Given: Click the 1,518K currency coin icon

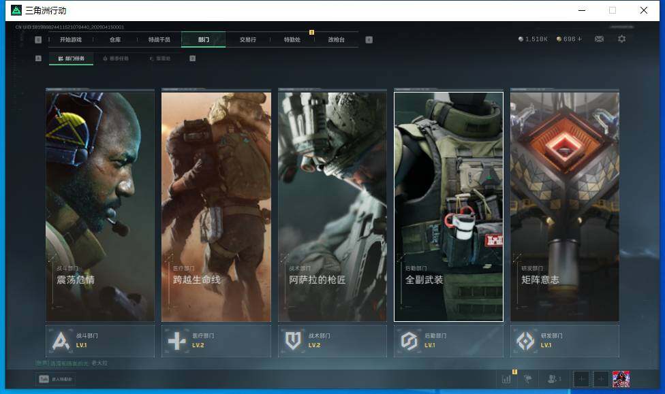Looking at the screenshot, I should (521, 39).
